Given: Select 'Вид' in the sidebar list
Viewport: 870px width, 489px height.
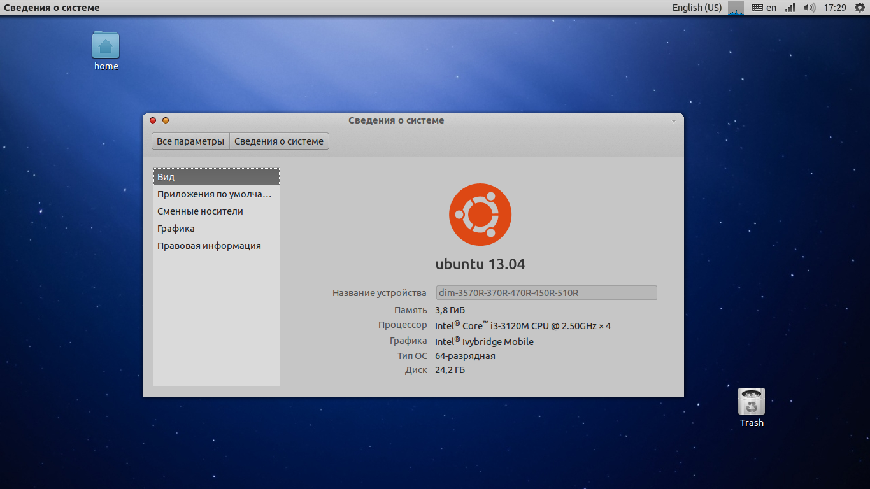Looking at the screenshot, I should pos(217,177).
